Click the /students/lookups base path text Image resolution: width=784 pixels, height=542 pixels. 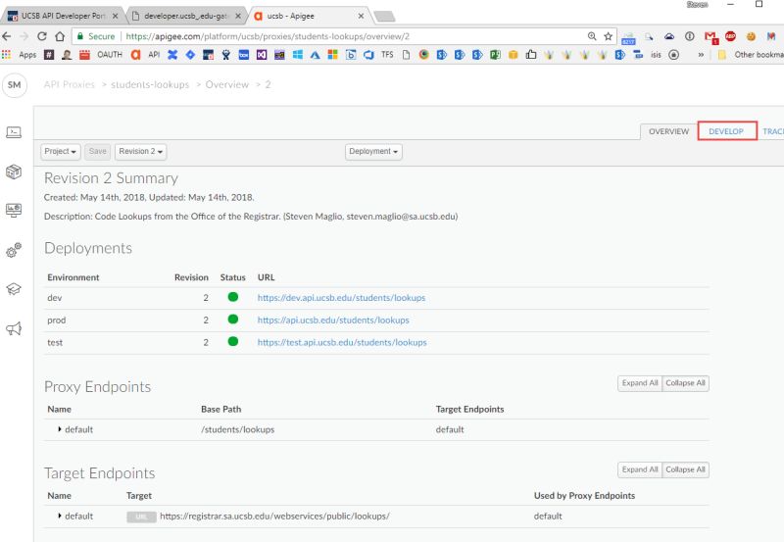238,429
